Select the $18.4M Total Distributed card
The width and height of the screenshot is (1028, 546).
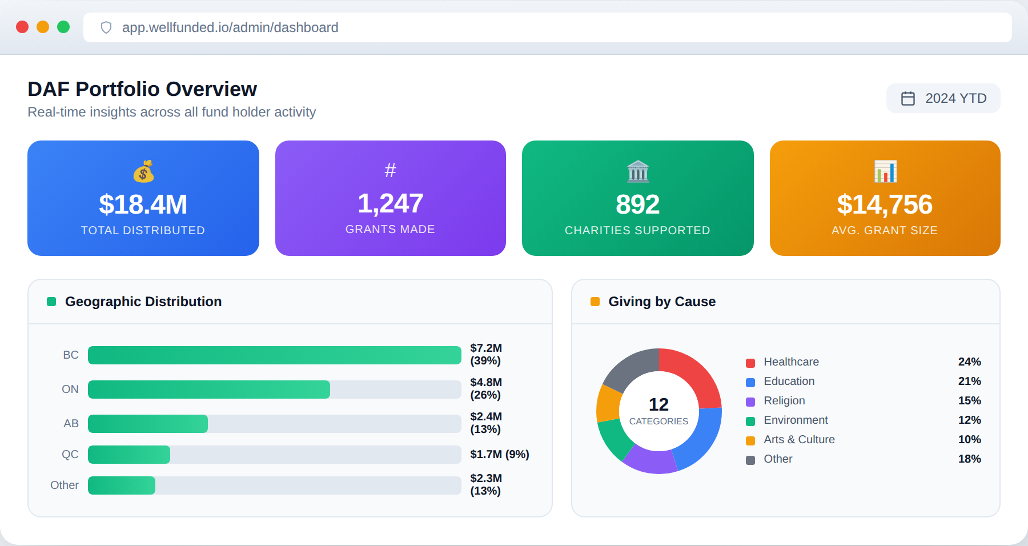click(143, 198)
